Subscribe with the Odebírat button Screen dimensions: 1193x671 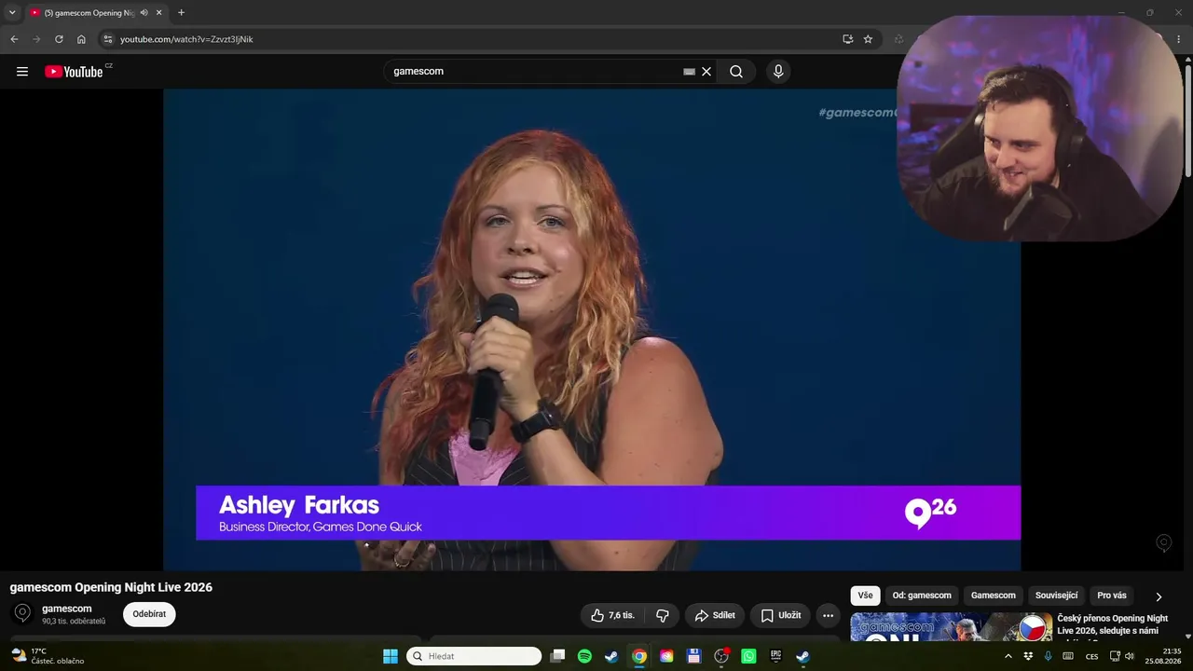[x=149, y=614]
